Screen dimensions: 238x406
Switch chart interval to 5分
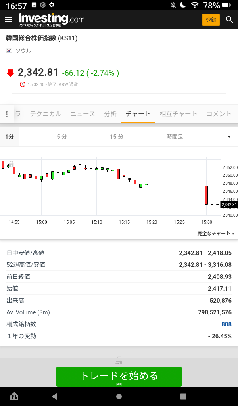[x=62, y=137]
